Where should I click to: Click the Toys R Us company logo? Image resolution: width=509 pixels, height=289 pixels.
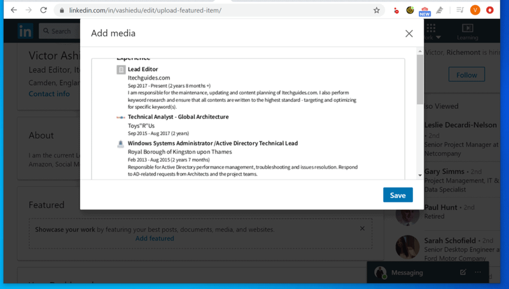click(121, 118)
